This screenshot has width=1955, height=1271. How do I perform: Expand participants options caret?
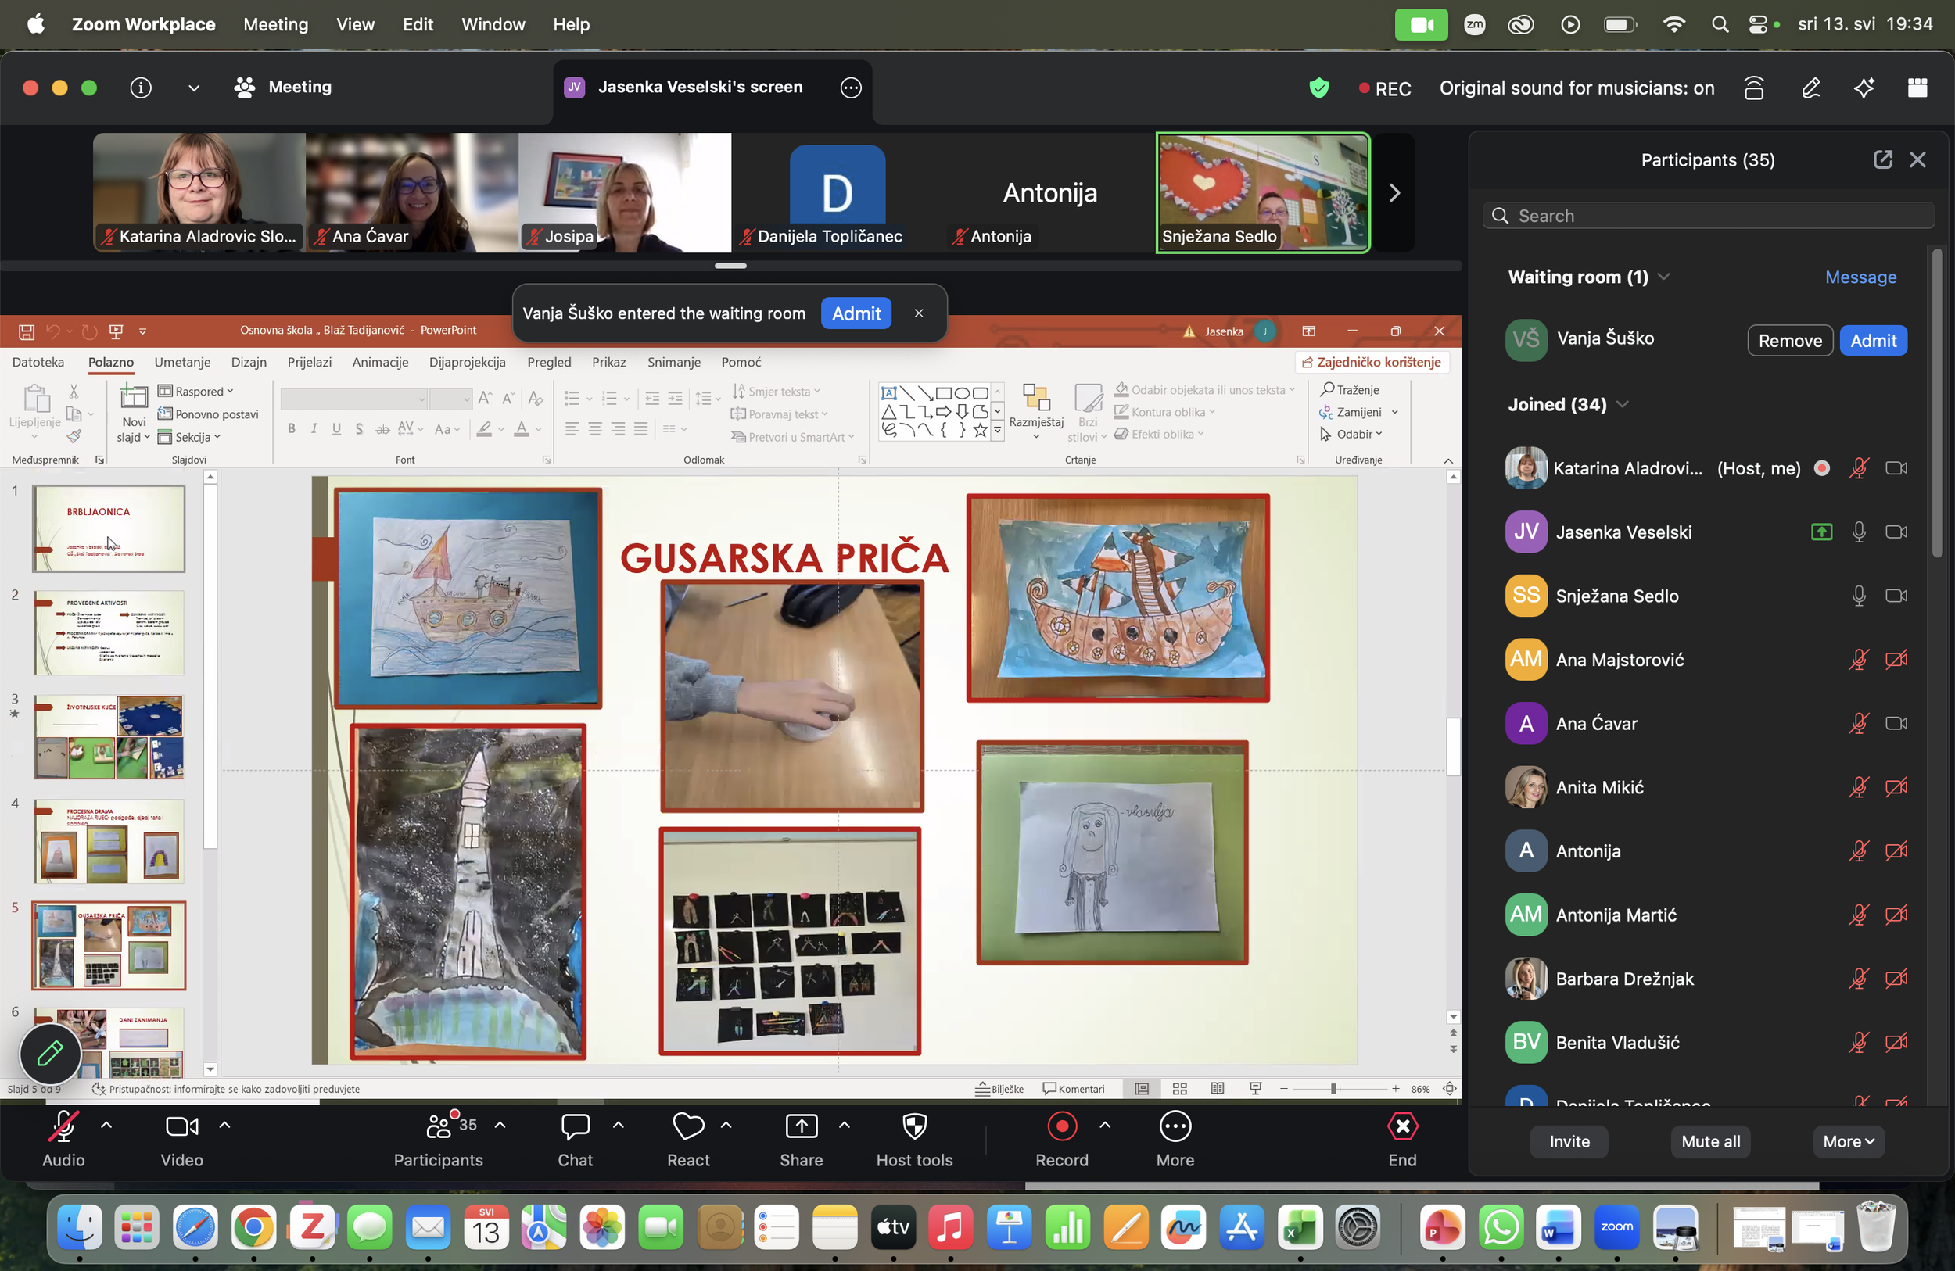[x=500, y=1125]
